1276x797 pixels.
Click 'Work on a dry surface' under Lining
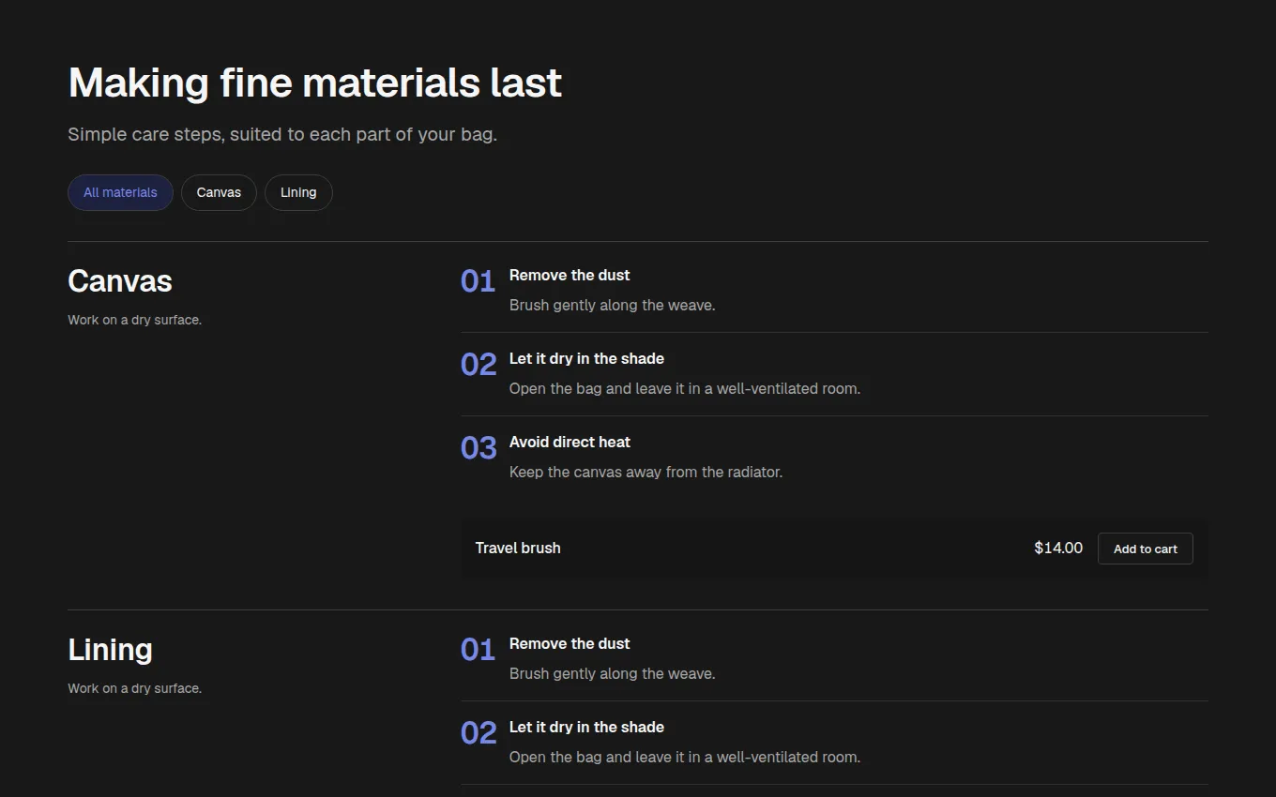[x=134, y=688]
